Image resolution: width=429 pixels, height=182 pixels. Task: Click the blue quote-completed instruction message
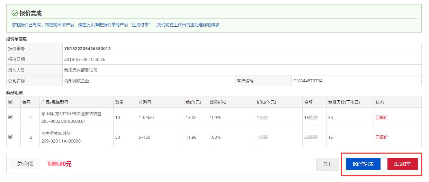coord(116,25)
